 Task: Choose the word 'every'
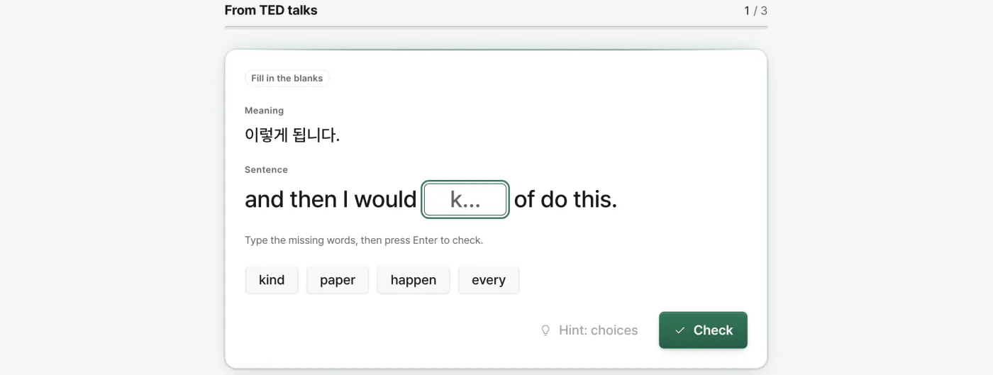pos(489,280)
